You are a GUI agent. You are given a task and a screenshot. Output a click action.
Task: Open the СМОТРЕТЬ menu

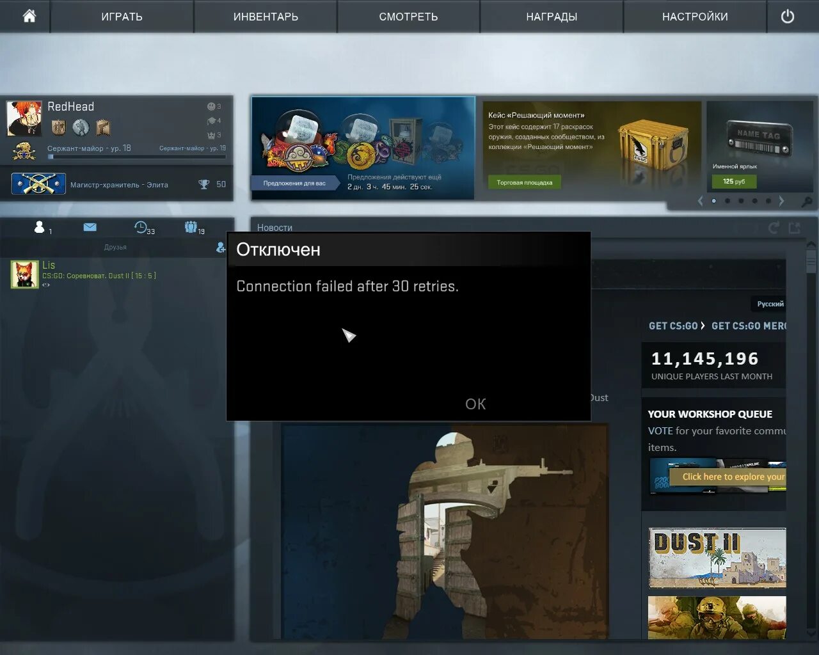click(408, 17)
